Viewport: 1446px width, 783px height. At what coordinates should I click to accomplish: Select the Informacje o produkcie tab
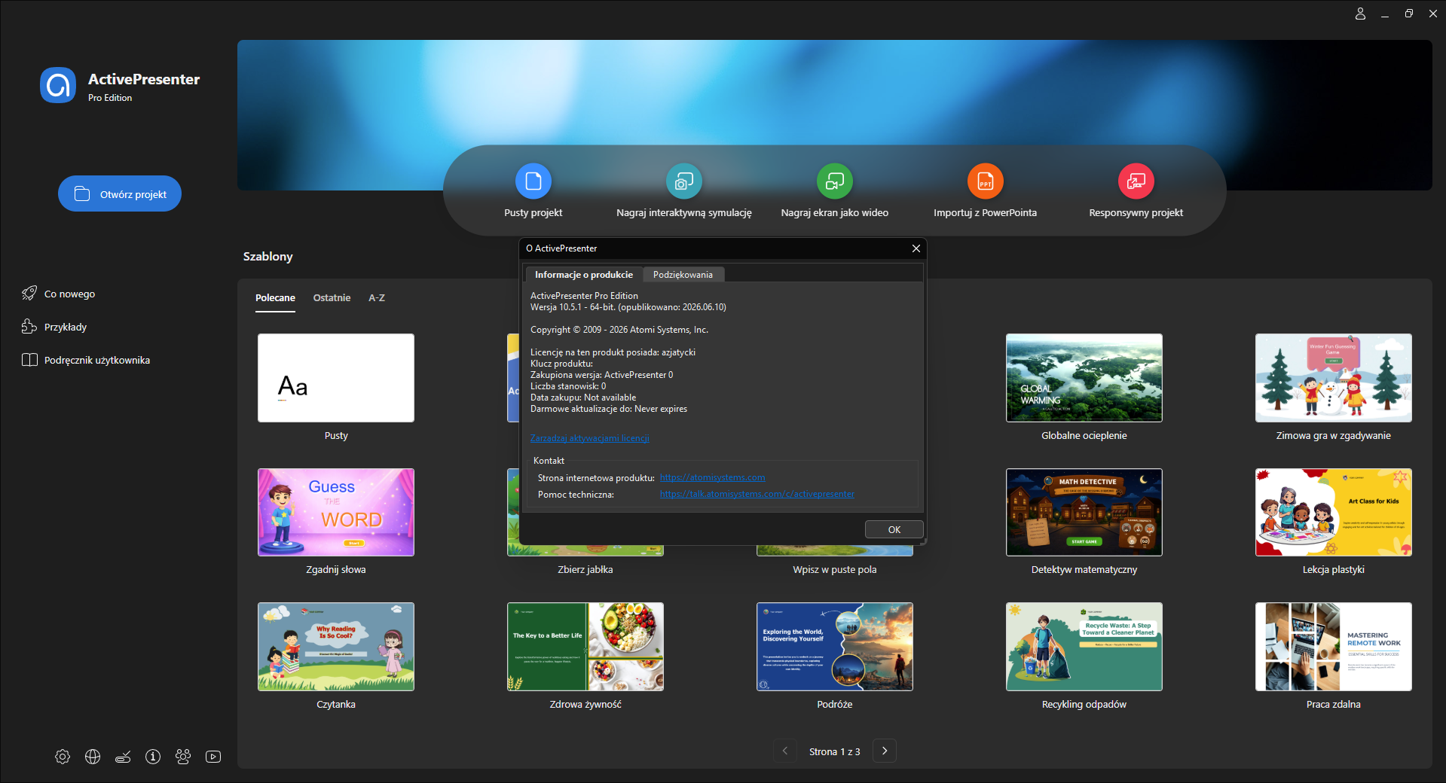584,275
